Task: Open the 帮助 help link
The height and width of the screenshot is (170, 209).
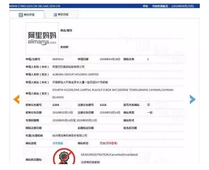Action: coord(145,6)
